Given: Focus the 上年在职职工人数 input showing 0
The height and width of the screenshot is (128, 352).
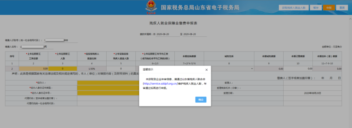Looking at the screenshot, I should (x=63, y=69).
